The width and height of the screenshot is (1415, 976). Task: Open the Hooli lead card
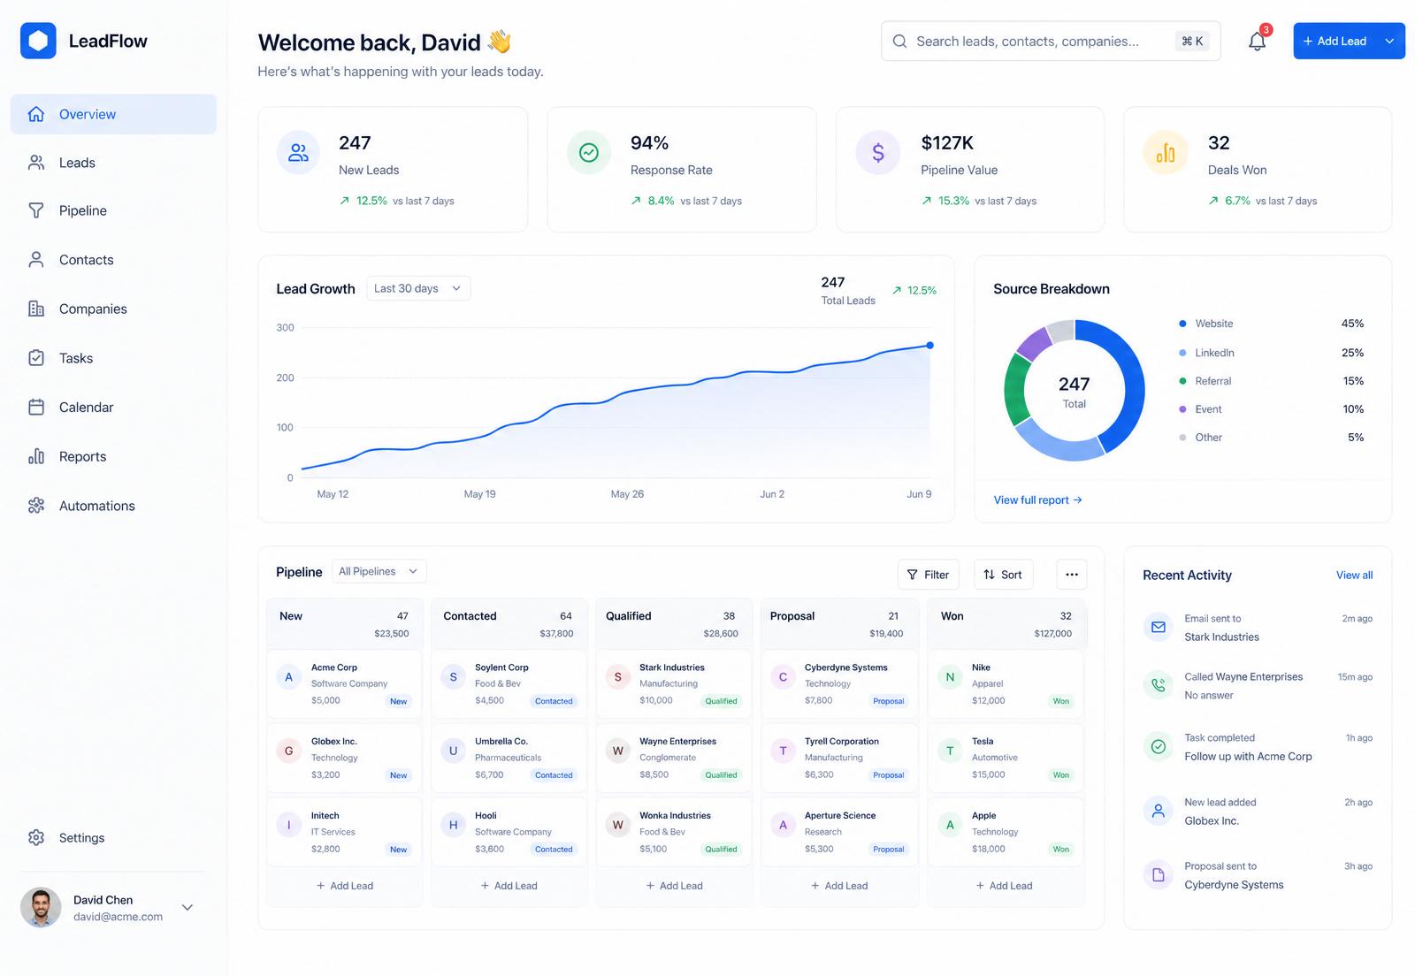coord(509,832)
